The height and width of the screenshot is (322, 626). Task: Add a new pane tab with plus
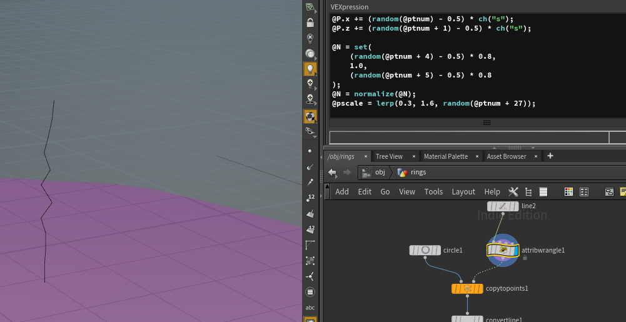pos(550,156)
